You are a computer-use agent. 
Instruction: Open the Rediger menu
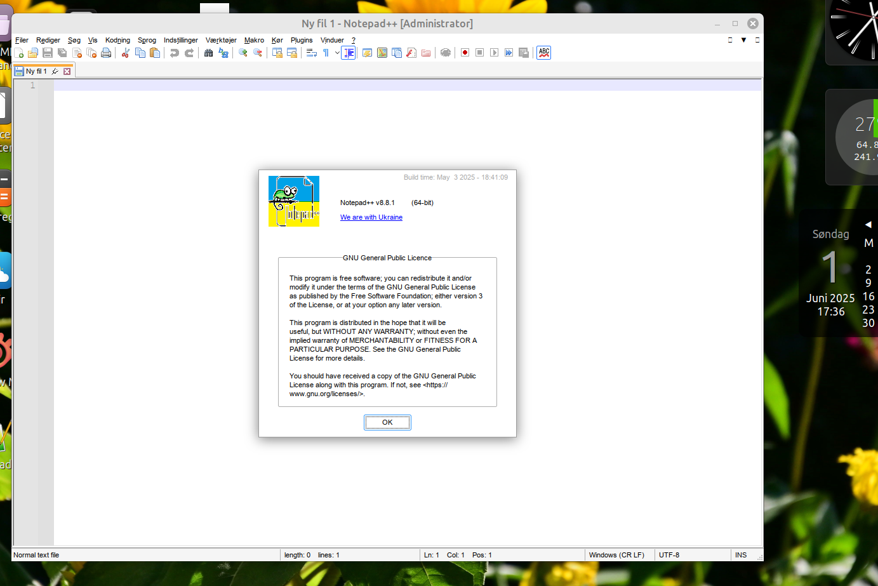pos(48,40)
